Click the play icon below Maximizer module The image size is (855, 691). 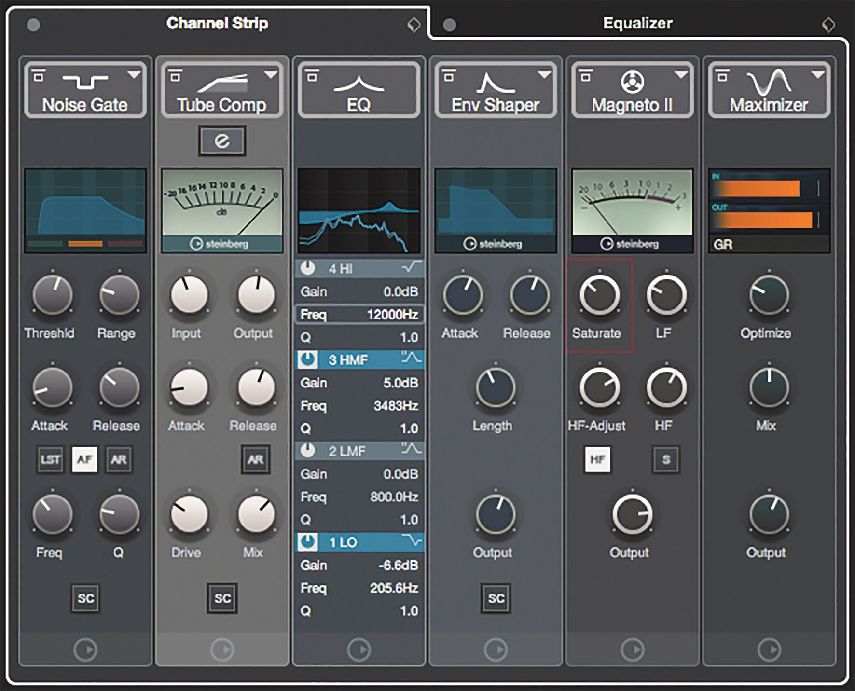769,650
